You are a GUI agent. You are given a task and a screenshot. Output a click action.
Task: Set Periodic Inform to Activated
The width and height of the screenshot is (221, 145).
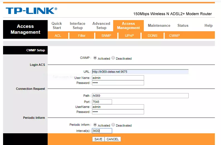click(95, 125)
